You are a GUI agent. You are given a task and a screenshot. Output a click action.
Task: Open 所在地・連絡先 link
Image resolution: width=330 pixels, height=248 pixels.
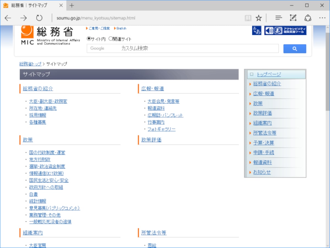43,108
